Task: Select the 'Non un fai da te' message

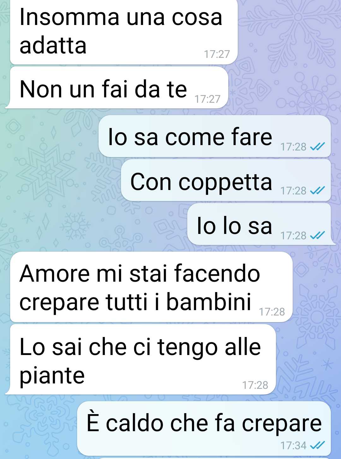Action: tap(119, 88)
